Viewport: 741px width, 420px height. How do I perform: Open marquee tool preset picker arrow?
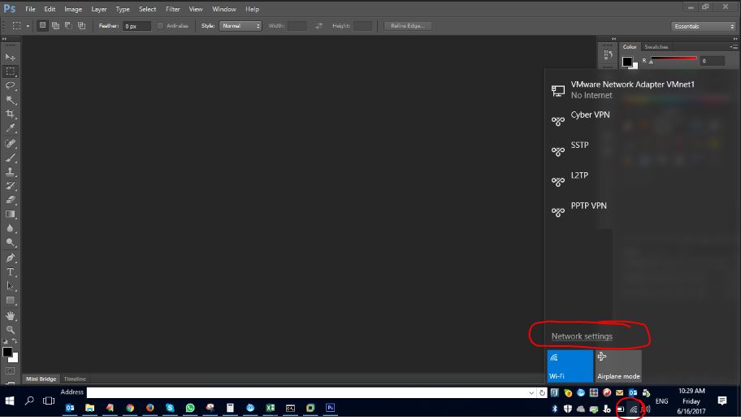coord(28,26)
